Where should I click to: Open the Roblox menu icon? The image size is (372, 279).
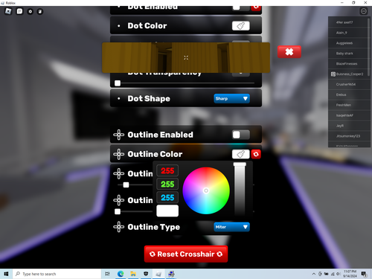point(8,11)
